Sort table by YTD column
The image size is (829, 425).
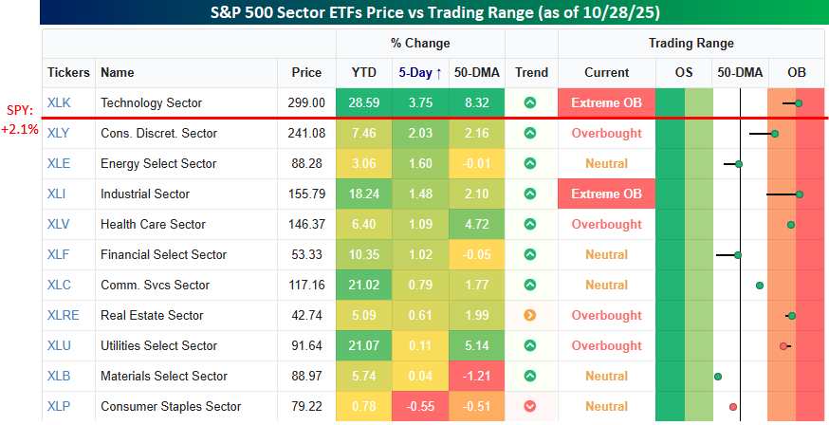click(x=363, y=72)
